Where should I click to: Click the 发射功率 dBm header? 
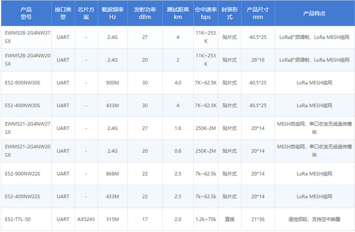(144, 13)
